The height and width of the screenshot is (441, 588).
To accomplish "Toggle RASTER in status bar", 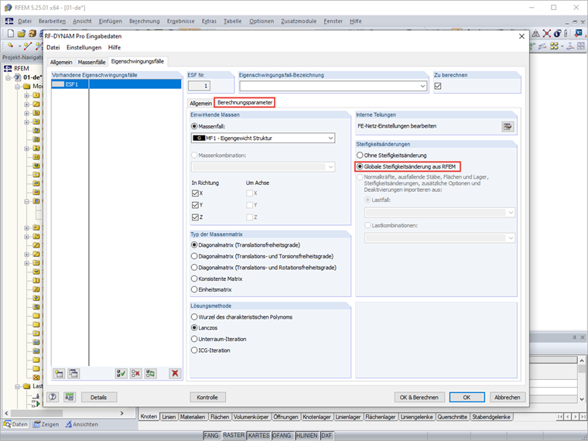I will tap(233, 436).
